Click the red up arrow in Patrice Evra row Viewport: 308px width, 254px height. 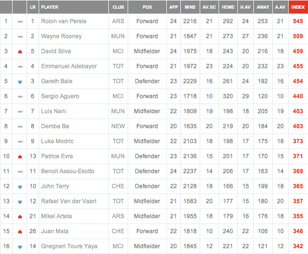[20, 157]
